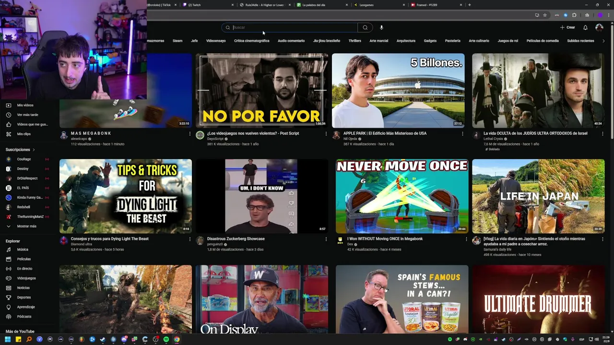Activate voice search microphone icon

click(381, 27)
